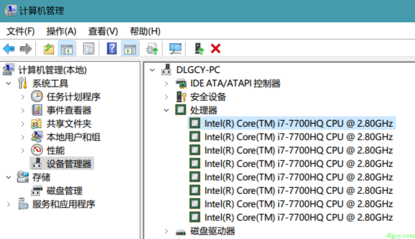Open the 帮助(H) menu
This screenshot has width=415, height=239.
[x=145, y=31]
